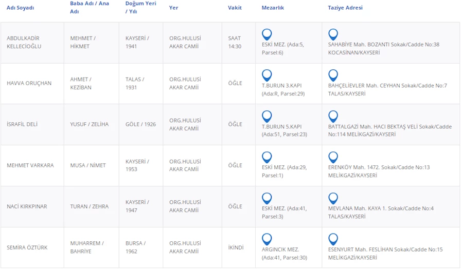The image size is (462, 270).
Task: Open Bahçelievler Mah. condolence address pin
Action: 333,75
